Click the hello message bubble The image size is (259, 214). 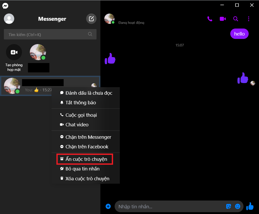(x=239, y=34)
